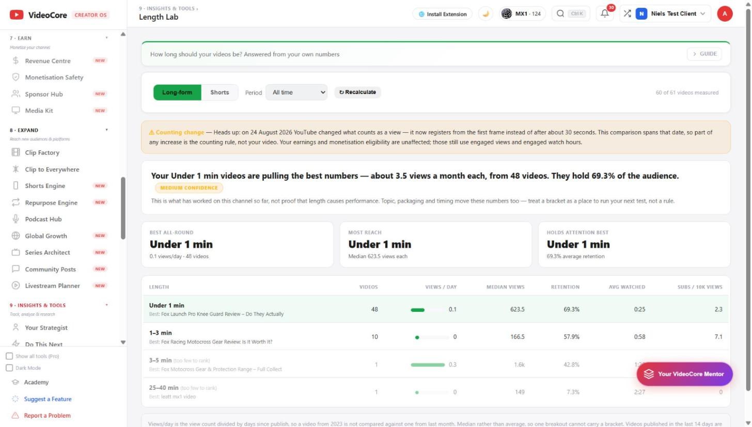Switch to the Shorts tab

(220, 92)
